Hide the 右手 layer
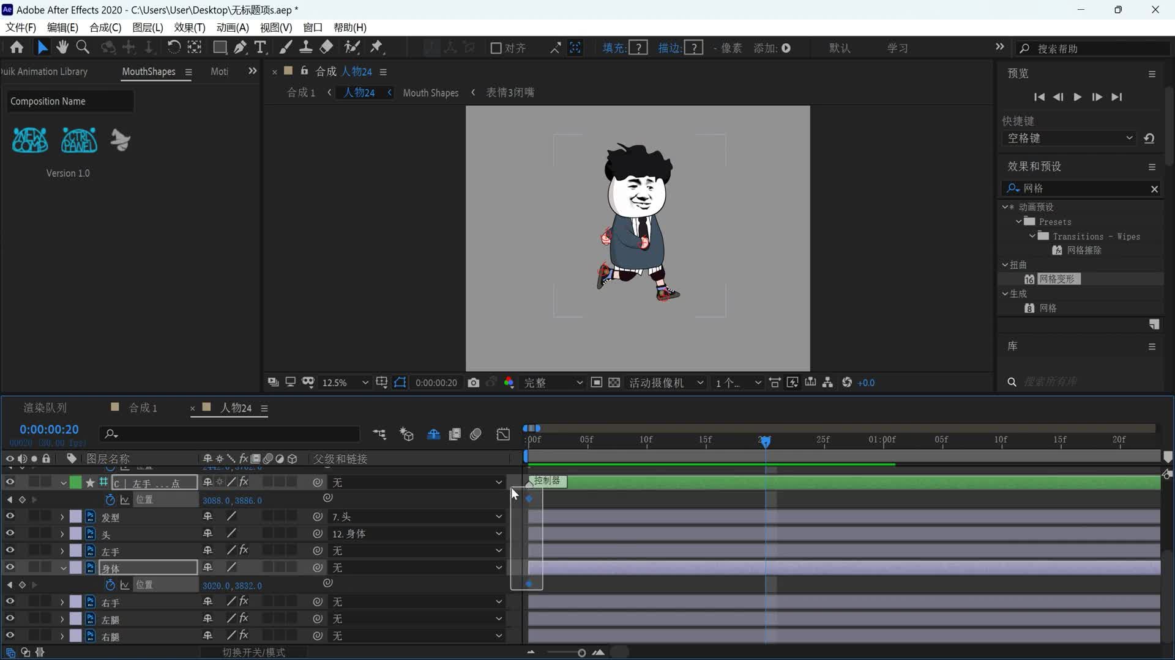 click(x=10, y=602)
